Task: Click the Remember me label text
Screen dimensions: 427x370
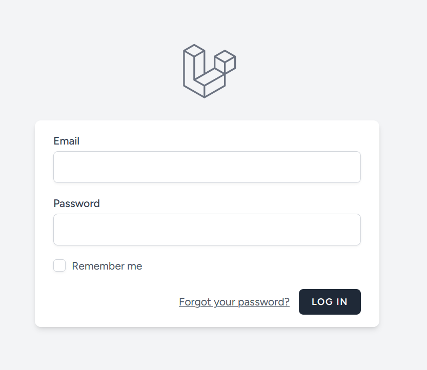Action: [107, 265]
